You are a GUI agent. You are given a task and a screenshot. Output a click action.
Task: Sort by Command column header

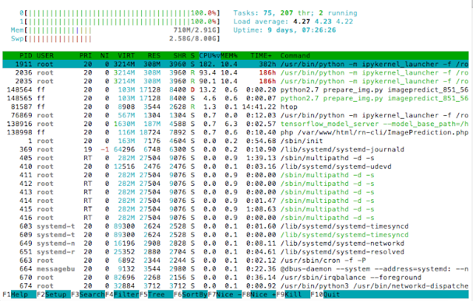tap(295, 55)
